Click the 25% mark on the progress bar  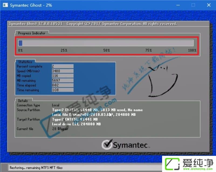tap(62, 43)
